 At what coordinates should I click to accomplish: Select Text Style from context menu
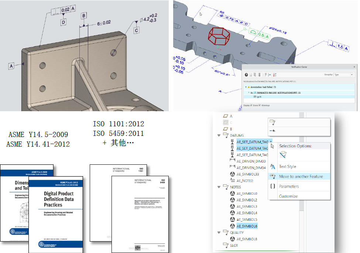point(287,167)
